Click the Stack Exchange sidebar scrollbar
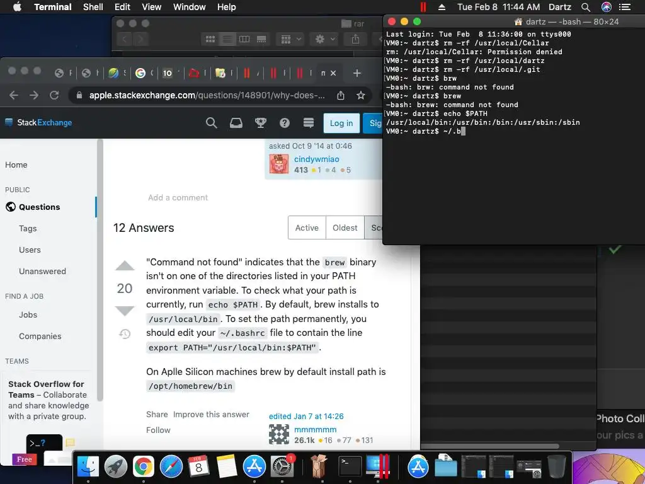This screenshot has height=484, width=645. pos(100,270)
